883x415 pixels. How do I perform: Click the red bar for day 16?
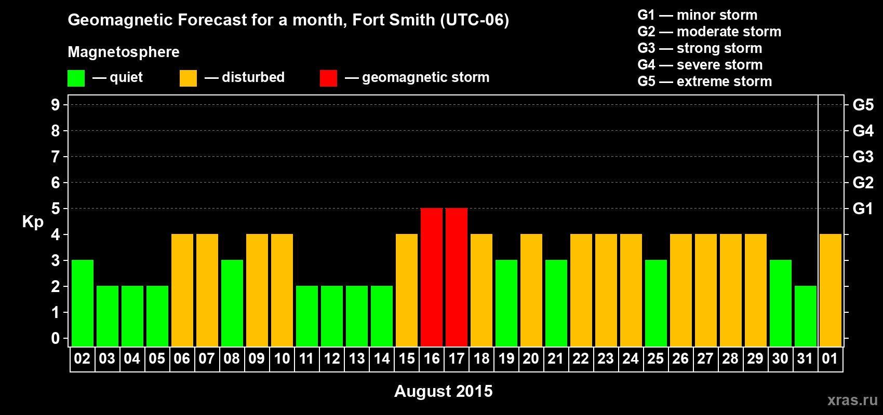(432, 277)
